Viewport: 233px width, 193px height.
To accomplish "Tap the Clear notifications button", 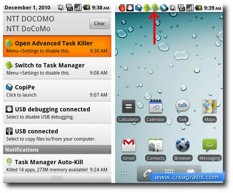I will [99, 23].
